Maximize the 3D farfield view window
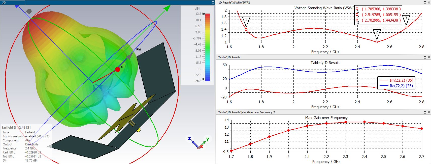431x164 pixels. point(213,3)
